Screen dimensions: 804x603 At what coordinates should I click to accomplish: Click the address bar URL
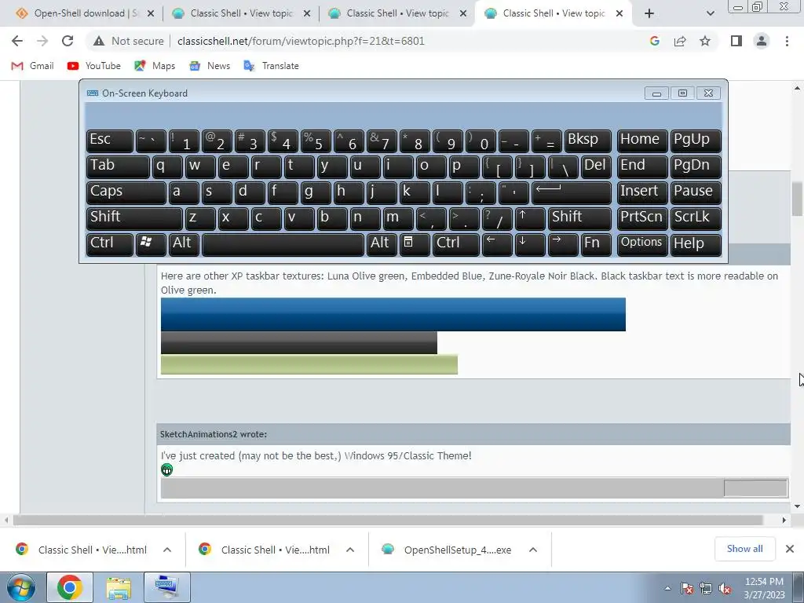click(x=301, y=41)
